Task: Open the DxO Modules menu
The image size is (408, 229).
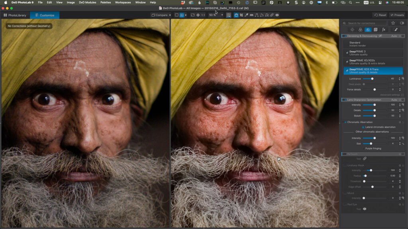Action: click(87, 2)
